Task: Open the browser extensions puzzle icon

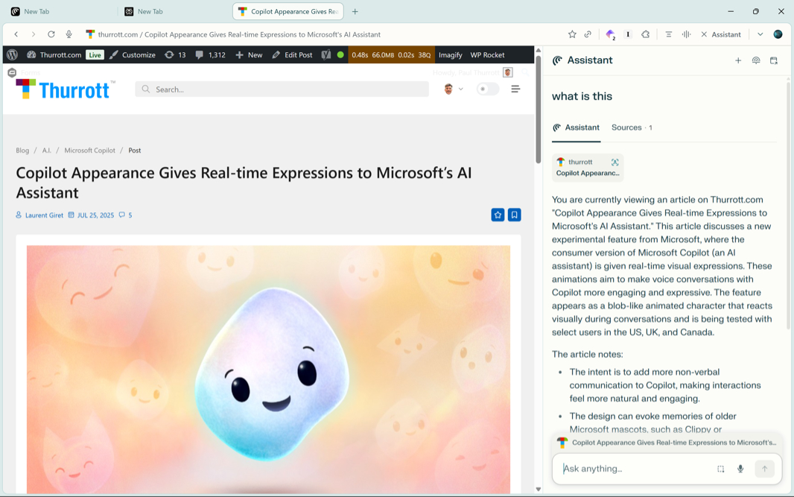Action: 645,34
